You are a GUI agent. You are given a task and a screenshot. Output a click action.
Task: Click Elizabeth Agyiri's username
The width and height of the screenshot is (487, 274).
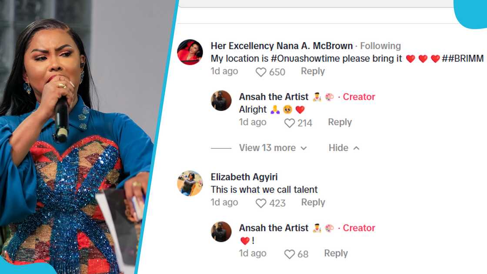coord(243,177)
